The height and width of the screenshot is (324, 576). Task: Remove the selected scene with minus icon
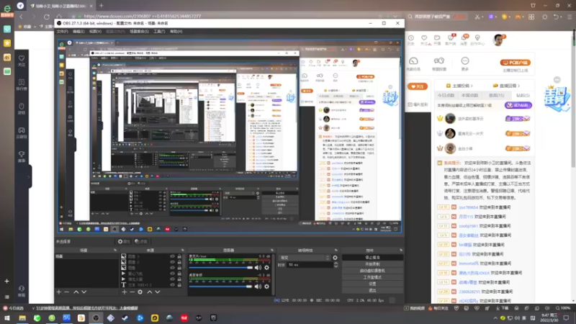[x=66, y=292]
